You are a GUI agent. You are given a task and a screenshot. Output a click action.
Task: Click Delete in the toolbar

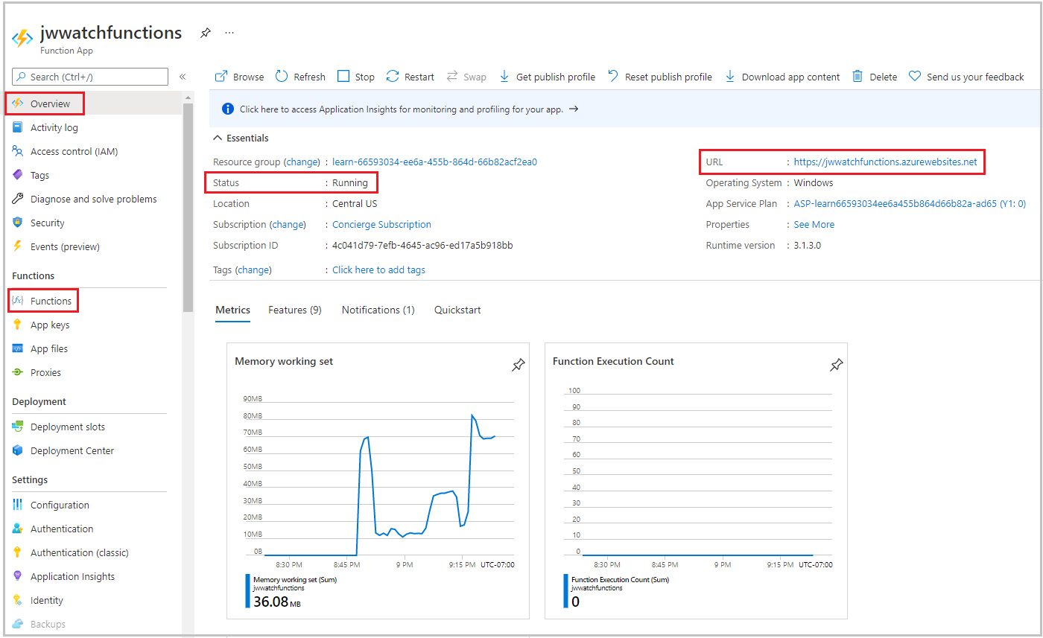point(874,77)
